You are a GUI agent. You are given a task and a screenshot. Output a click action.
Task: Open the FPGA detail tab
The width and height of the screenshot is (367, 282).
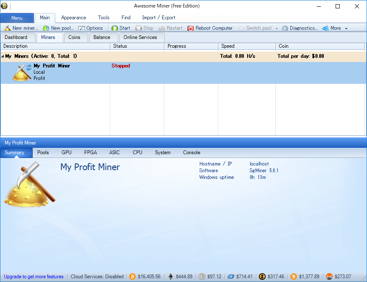click(90, 153)
